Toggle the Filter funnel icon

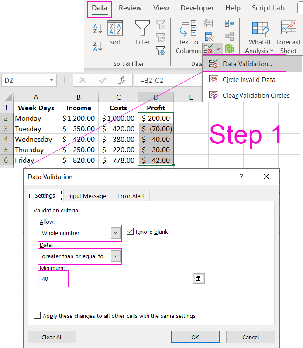tap(142, 33)
